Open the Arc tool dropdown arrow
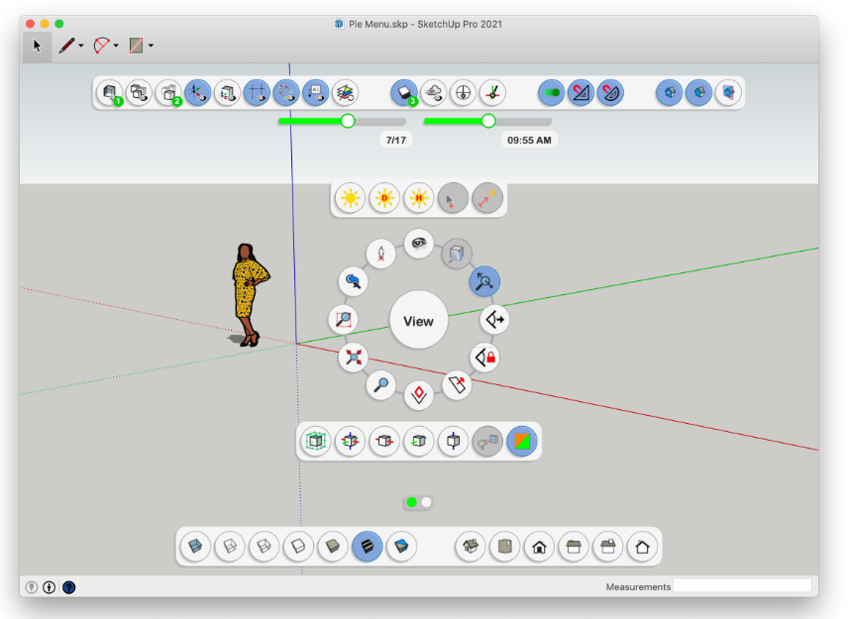This screenshot has height=619, width=848. click(x=116, y=46)
